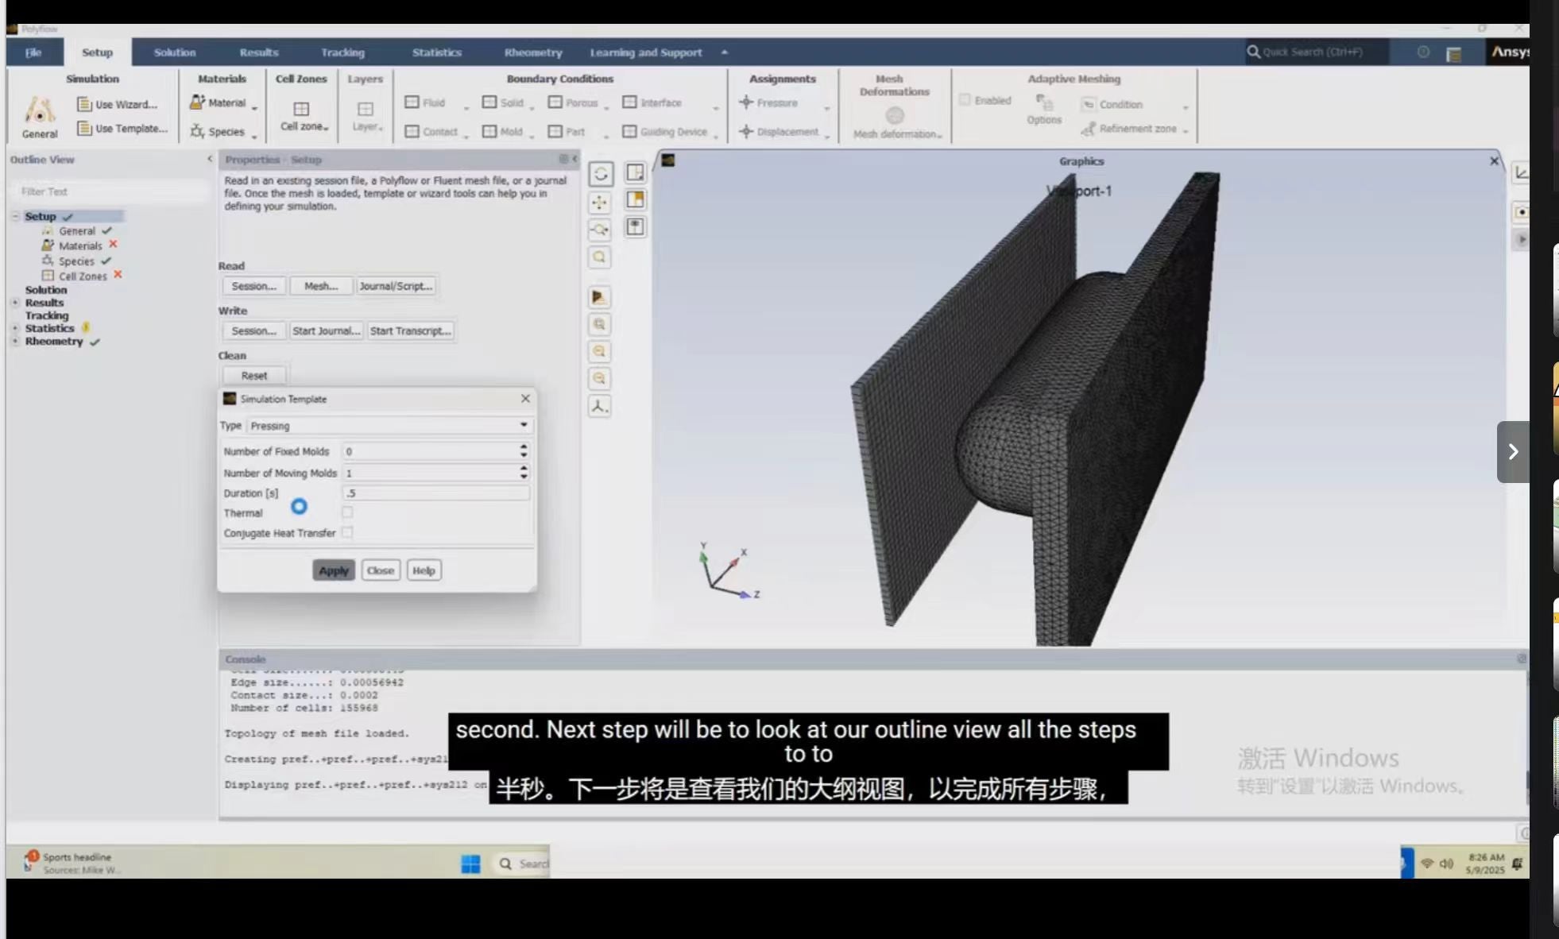Check the Adaptive Meshing Enabled box
The image size is (1559, 939).
[965, 100]
